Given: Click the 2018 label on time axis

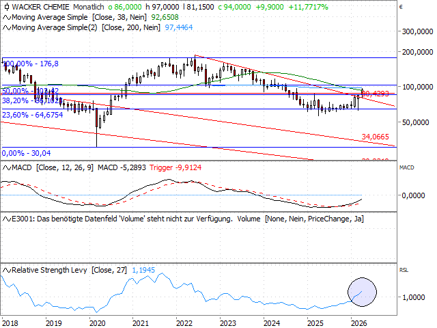Looking at the screenshot, I should 10,323.
